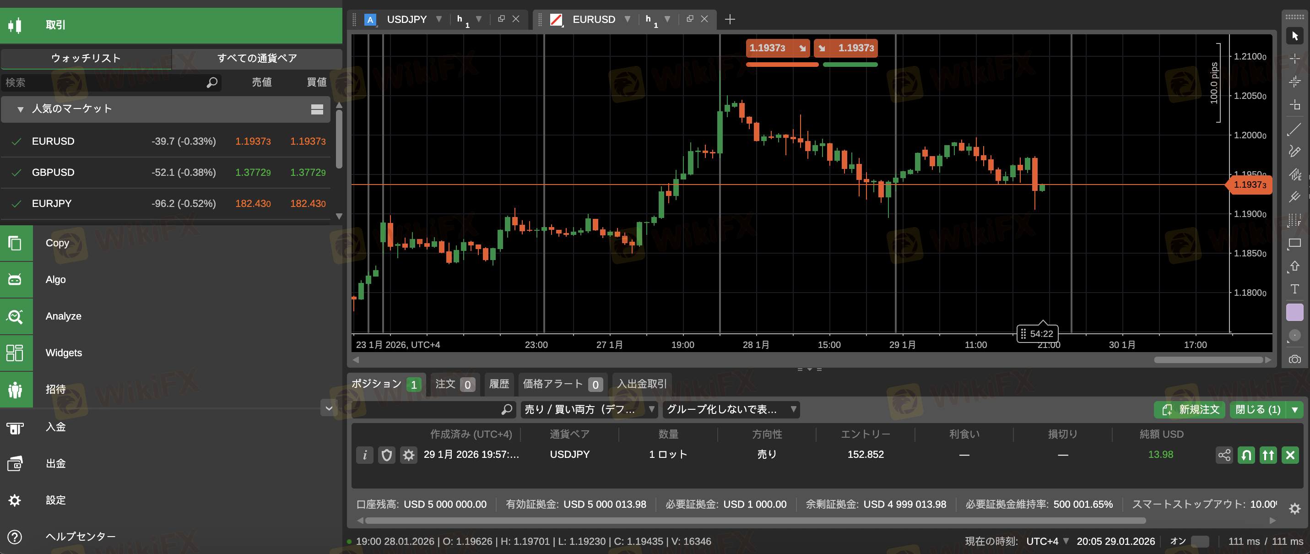1310x554 pixels.
Task: Open the share icon on USDJPY position
Action: point(1224,455)
